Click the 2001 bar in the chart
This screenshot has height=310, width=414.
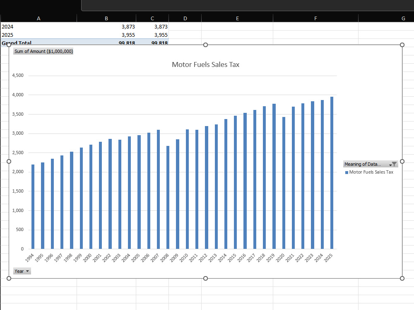click(100, 196)
